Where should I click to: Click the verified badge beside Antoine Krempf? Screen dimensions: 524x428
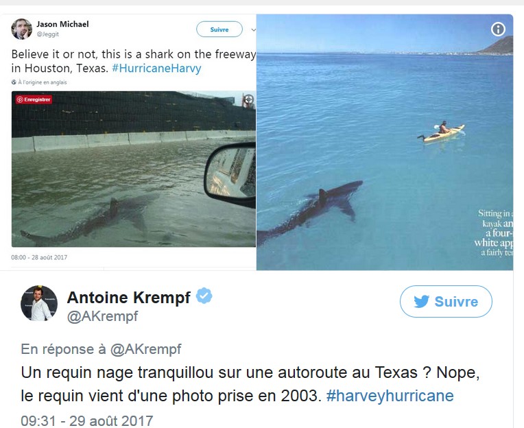coord(204,296)
